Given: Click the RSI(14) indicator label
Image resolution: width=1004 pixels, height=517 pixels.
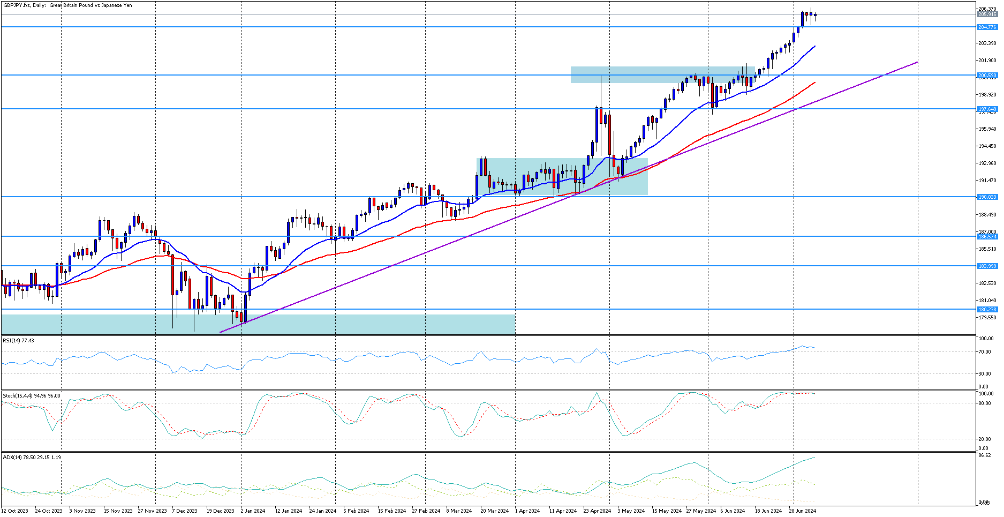Looking at the screenshot, I should [x=18, y=340].
